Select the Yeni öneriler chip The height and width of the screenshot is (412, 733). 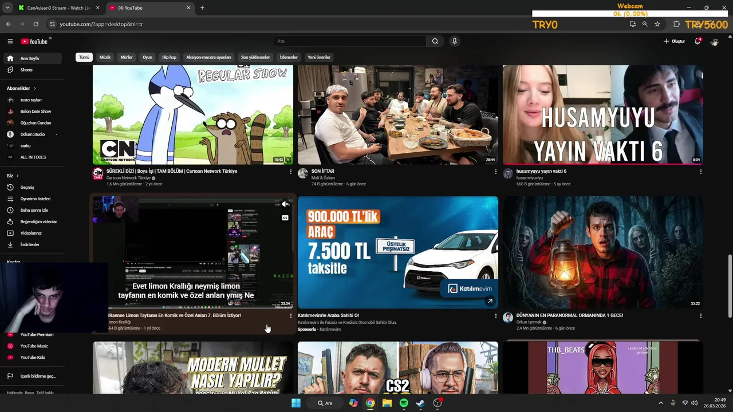[319, 57]
